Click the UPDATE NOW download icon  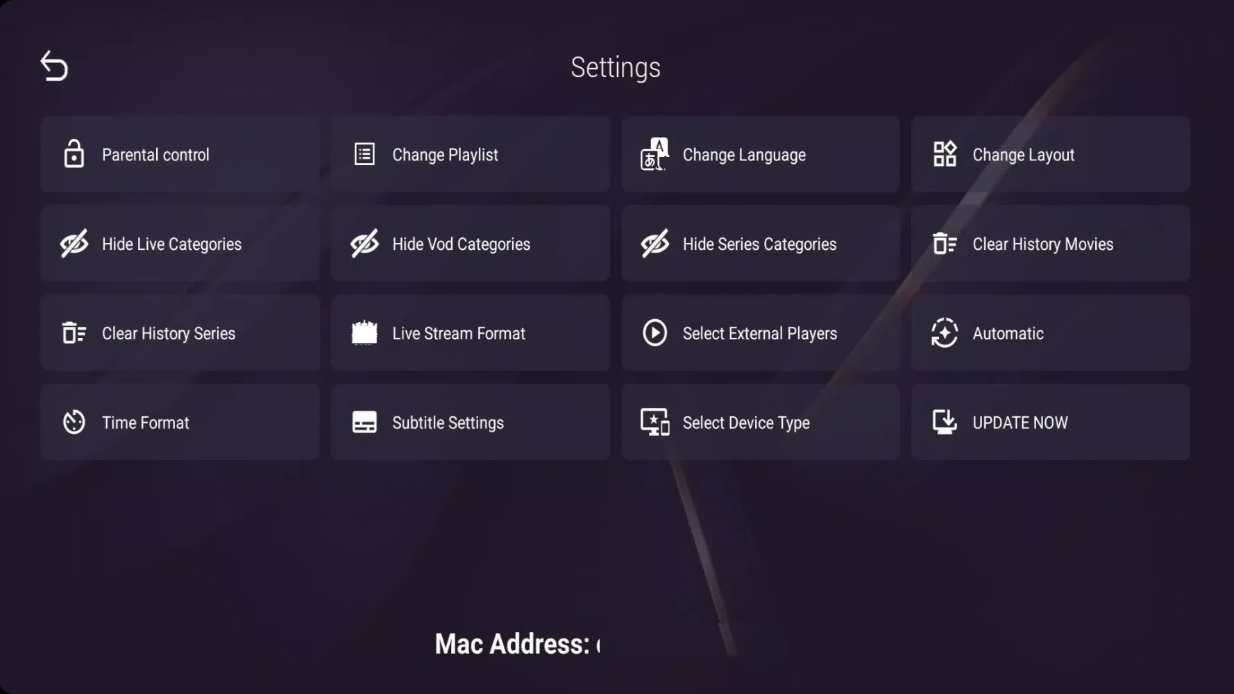pyautogui.click(x=944, y=422)
